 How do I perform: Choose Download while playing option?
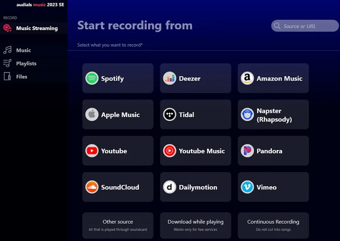pyautogui.click(x=195, y=225)
